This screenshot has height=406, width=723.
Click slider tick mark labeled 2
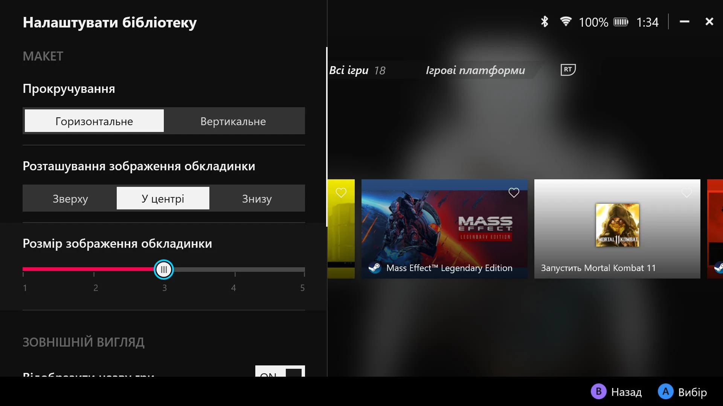pos(94,274)
